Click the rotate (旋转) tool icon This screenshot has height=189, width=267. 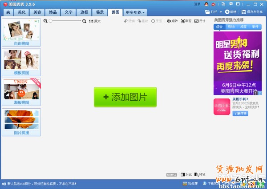pos(171,21)
